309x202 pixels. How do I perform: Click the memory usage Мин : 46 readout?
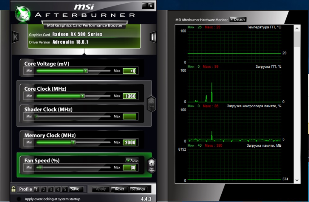194,145
